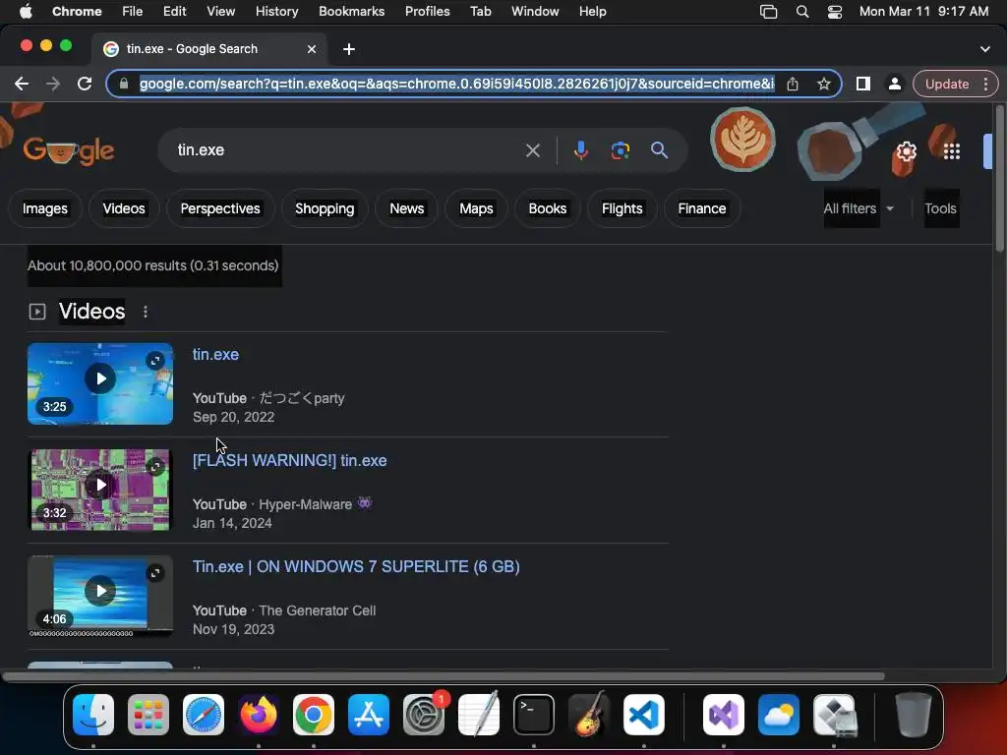Switch to Perspectives results
1007x755 pixels.
(x=220, y=208)
